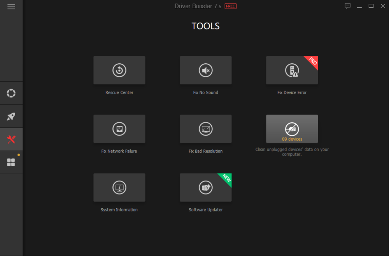Viewport: 389px width, 256px height.
Task: Open the Fix Bad Resolution tile
Action: click(205, 129)
